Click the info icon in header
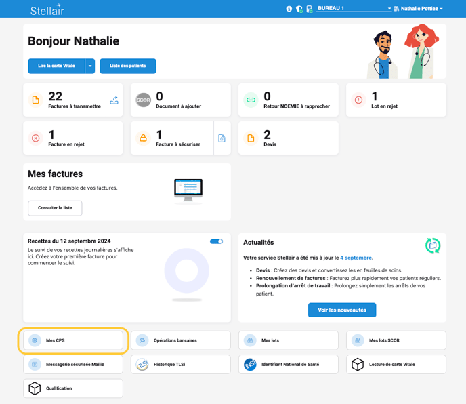Image resolution: width=466 pixels, height=404 pixels. click(x=289, y=9)
